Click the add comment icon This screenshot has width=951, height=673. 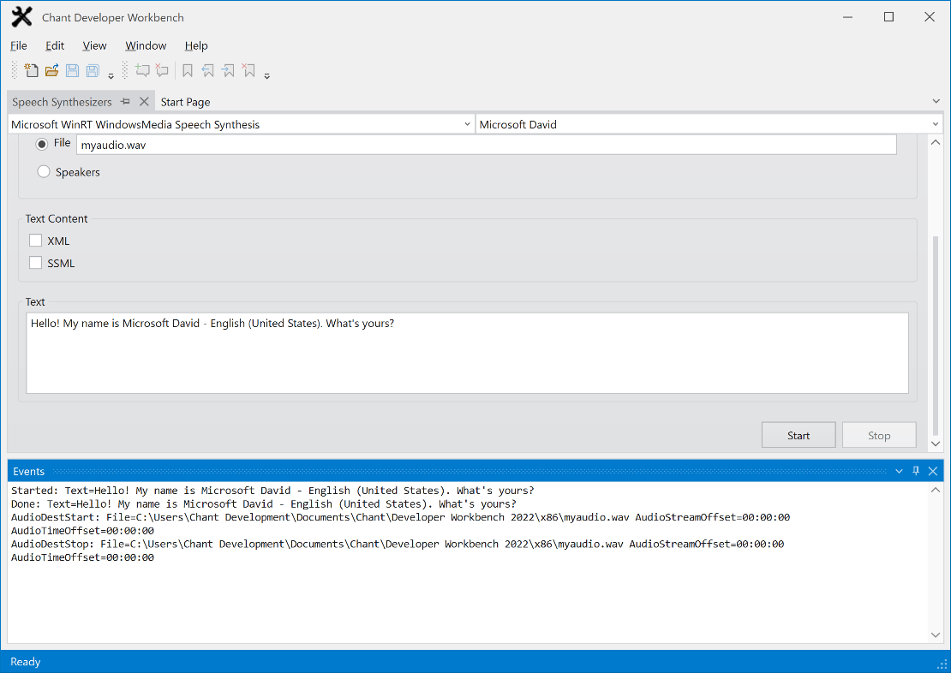coord(142,71)
